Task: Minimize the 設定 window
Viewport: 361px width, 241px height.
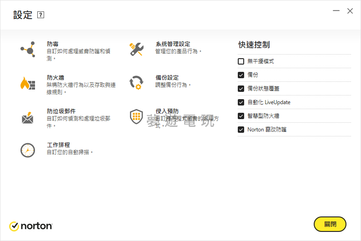Action: point(336,10)
